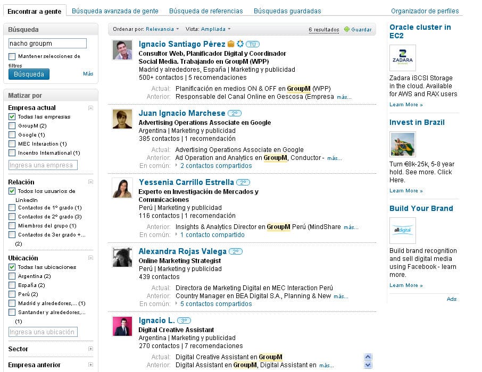Click the 2º degree badge next to Yessenia Carrillo Estrella

(243, 182)
